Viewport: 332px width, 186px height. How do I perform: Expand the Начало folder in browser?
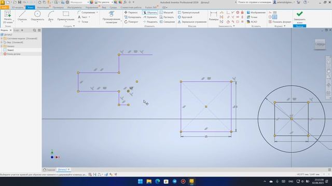pyautogui.click(x=2, y=46)
